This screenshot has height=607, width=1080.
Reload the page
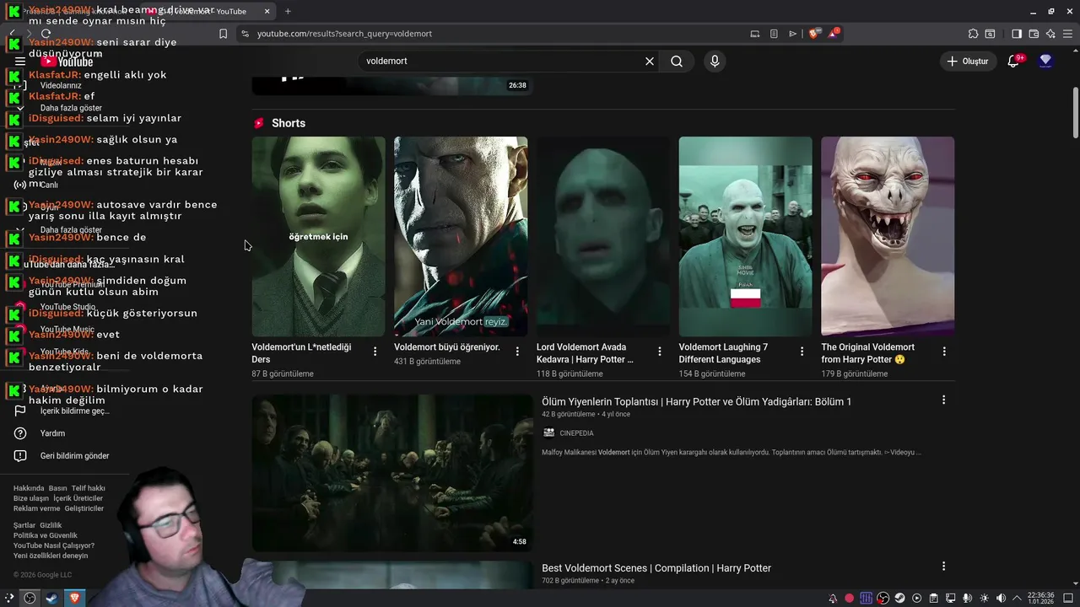coord(46,34)
